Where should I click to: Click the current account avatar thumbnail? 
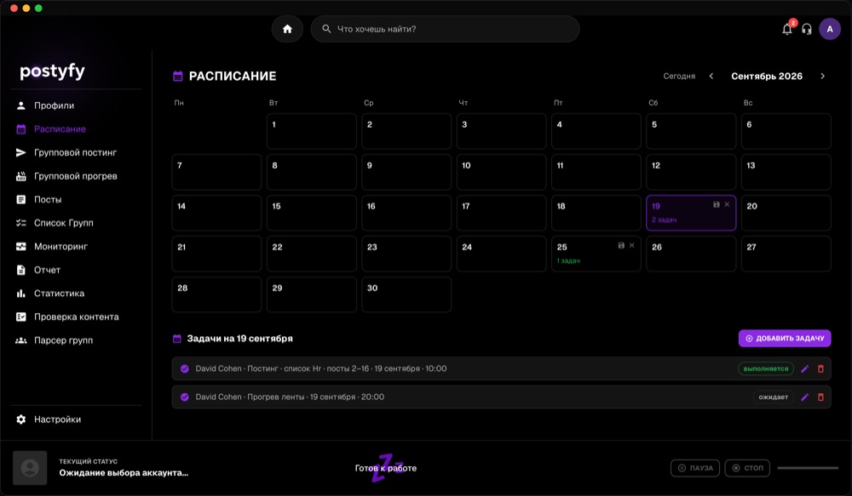tap(30, 468)
